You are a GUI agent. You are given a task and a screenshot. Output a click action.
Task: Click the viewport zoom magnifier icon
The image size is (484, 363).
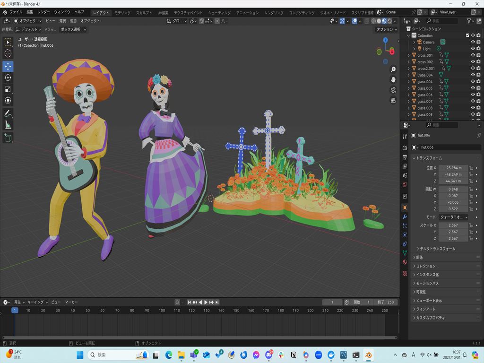click(393, 69)
